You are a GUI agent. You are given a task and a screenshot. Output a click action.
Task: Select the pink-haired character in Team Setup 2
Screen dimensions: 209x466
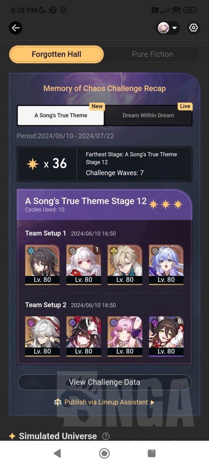pyautogui.click(x=125, y=336)
